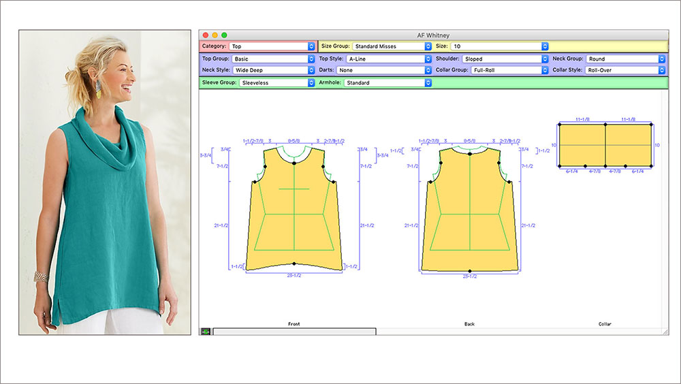Open the Sleeve Group dropdown
Viewport: 681px width, 384px height.
tap(276, 82)
